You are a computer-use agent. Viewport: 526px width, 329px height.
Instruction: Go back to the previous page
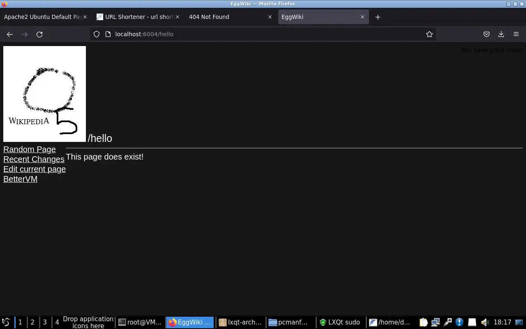[10, 35]
